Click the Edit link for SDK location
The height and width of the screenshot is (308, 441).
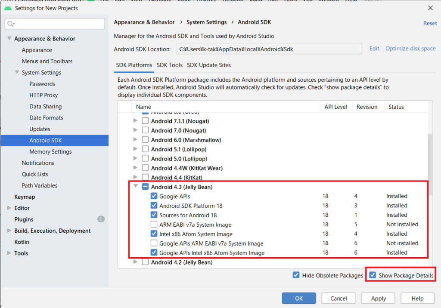[374, 49]
